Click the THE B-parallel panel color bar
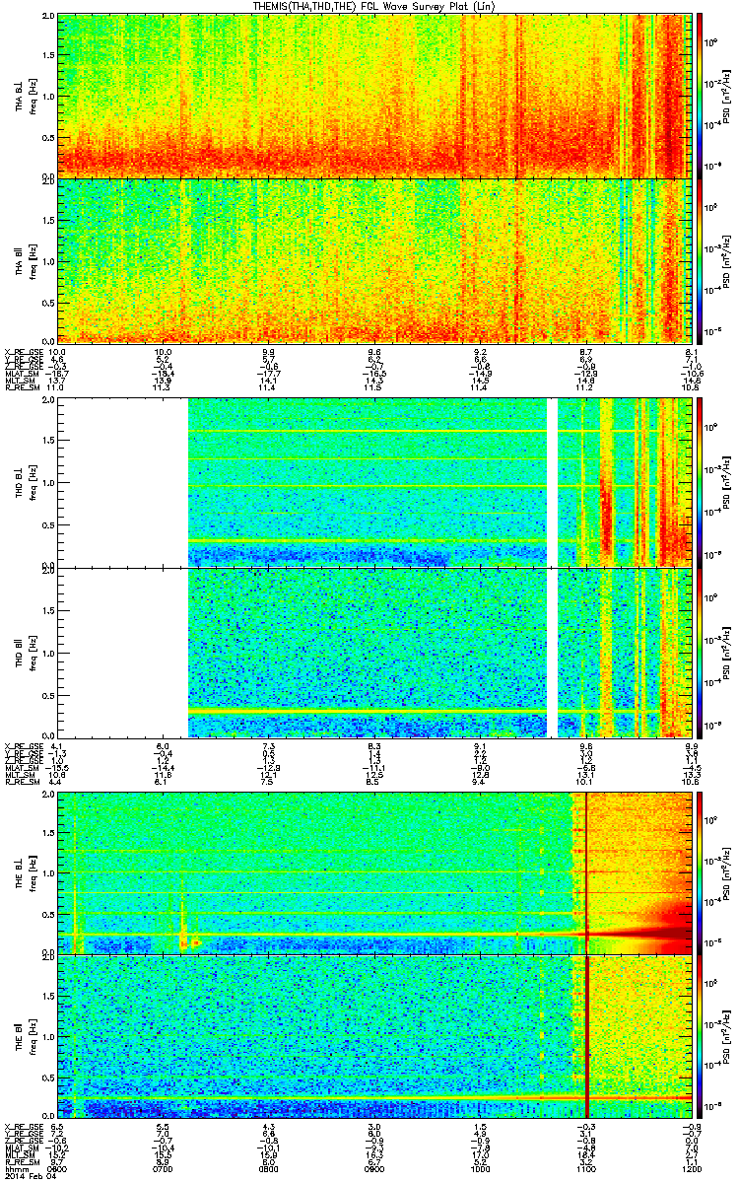The width and height of the screenshot is (739, 1183). tap(700, 1038)
